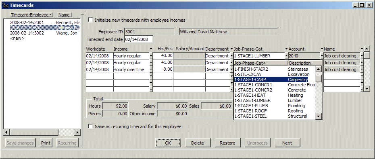Viewport: 375px width, 159px height.
Task: Select the <new> timecard entry
Action: [17, 38]
